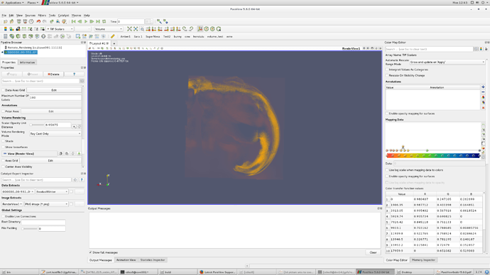Click the undo icon in toolbar
The image size is (490, 275).
[38, 21]
